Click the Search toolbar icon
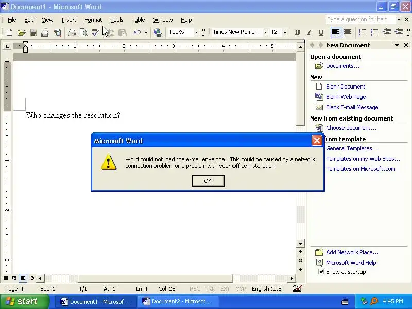Image resolution: width=412 pixels, height=309 pixels. tap(57, 32)
